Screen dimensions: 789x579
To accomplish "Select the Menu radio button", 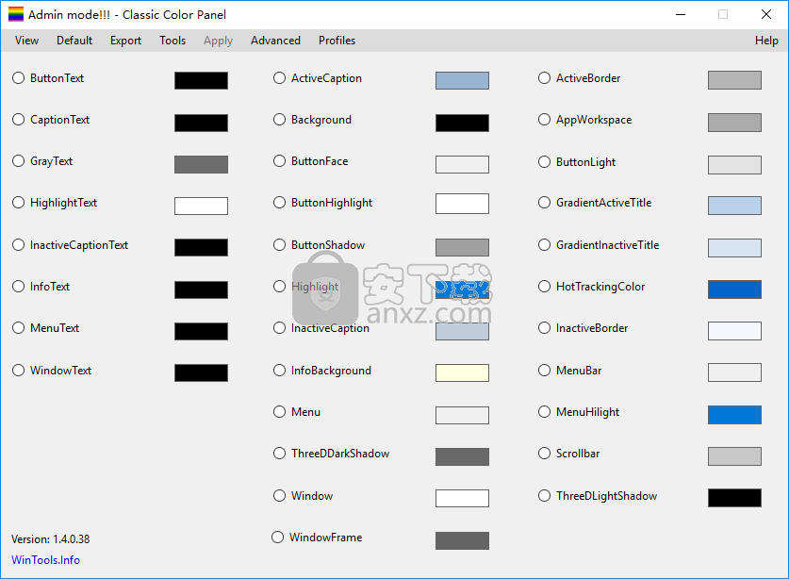I will point(279,412).
